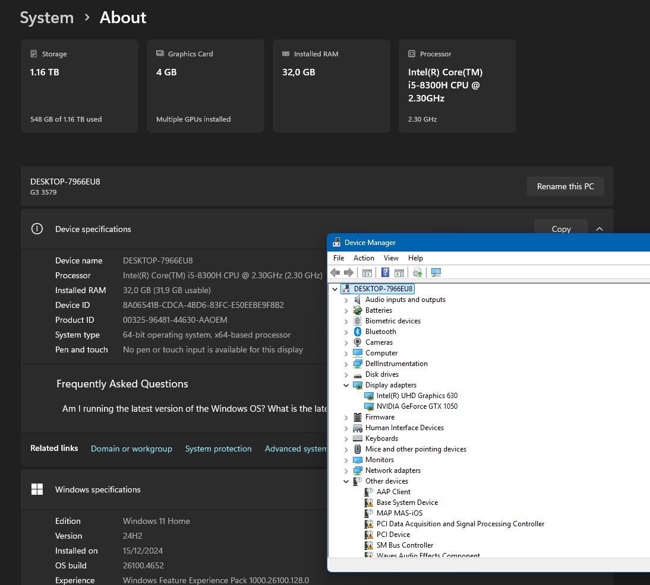Click the fingerprint icon for Biometric devices
Image resolution: width=650 pixels, height=585 pixels.
tap(357, 321)
